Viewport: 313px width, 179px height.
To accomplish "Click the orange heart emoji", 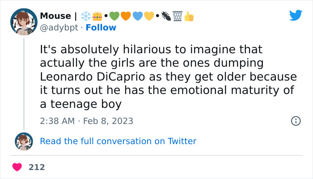I will click(126, 16).
